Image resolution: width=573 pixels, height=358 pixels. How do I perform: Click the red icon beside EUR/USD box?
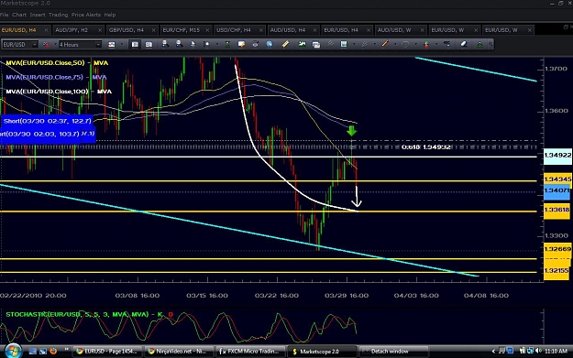[x=46, y=45]
